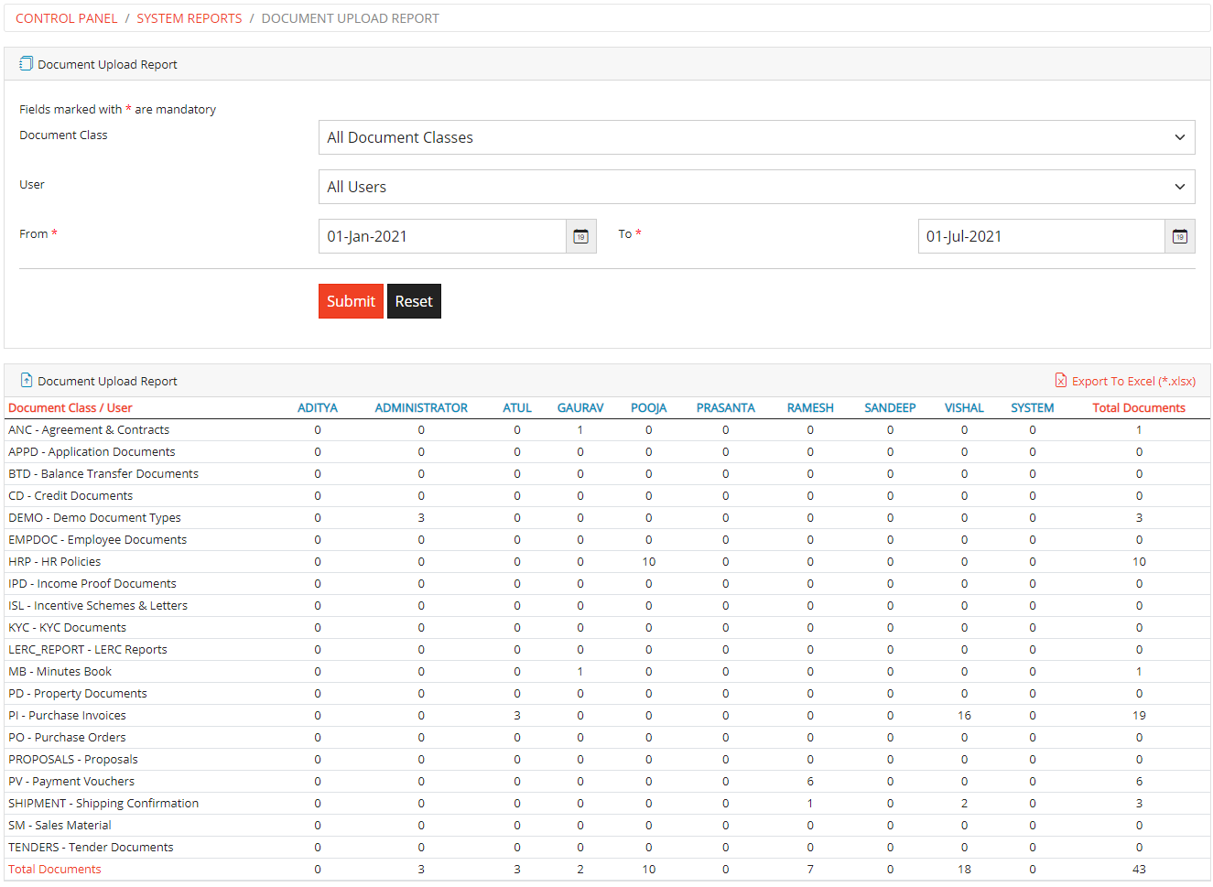
Task: Open the Document Class dropdown
Action: [756, 137]
